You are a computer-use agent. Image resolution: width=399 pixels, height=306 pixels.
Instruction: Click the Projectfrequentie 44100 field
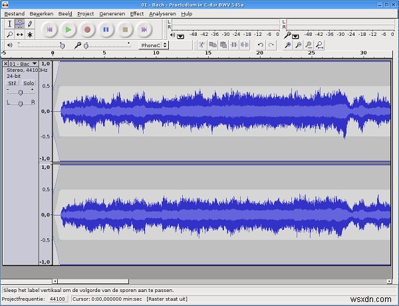pyautogui.click(x=57, y=299)
